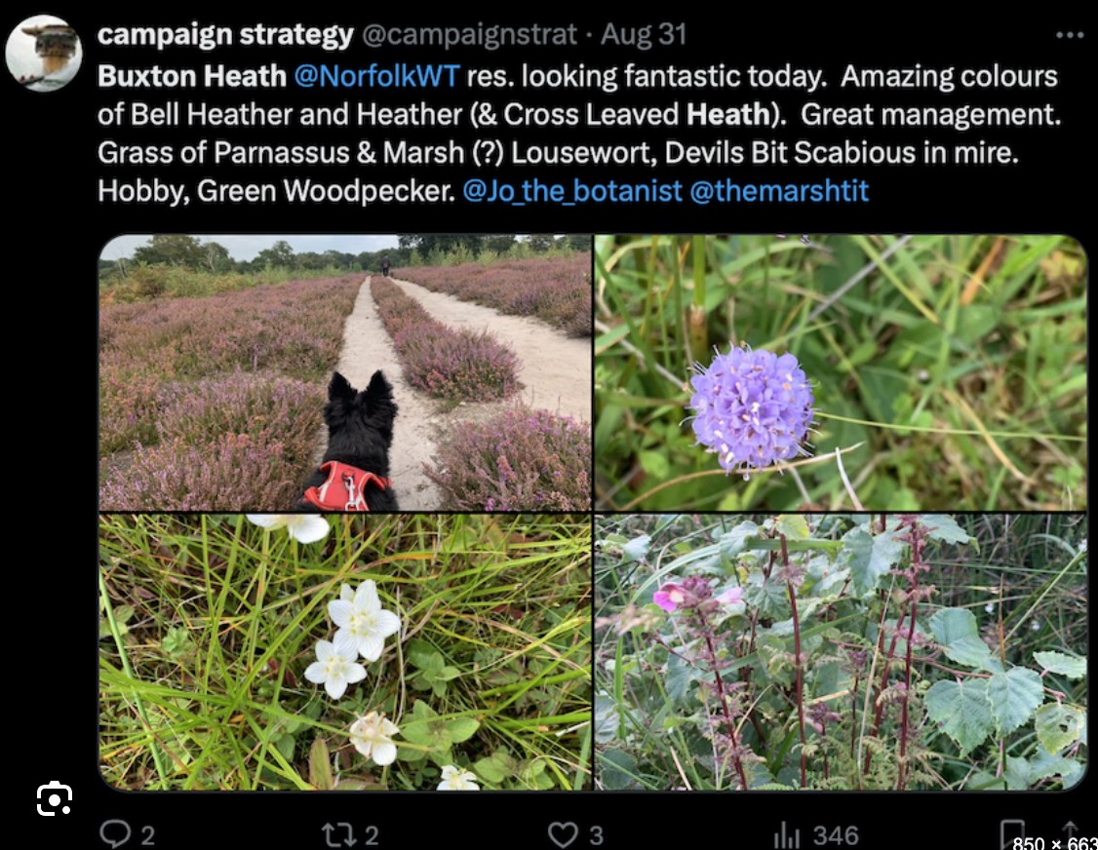
Task: Click the image search lens icon
Action: pyautogui.click(x=54, y=799)
